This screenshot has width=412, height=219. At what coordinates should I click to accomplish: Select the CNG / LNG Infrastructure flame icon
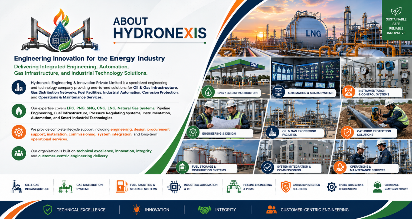tap(208, 92)
